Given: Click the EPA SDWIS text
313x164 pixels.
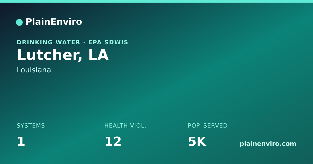Looking at the screenshot, I should (108, 42).
